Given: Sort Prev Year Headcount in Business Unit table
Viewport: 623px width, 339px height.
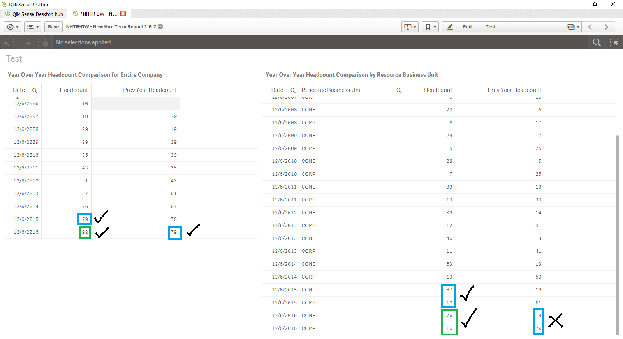Looking at the screenshot, I should coord(514,90).
